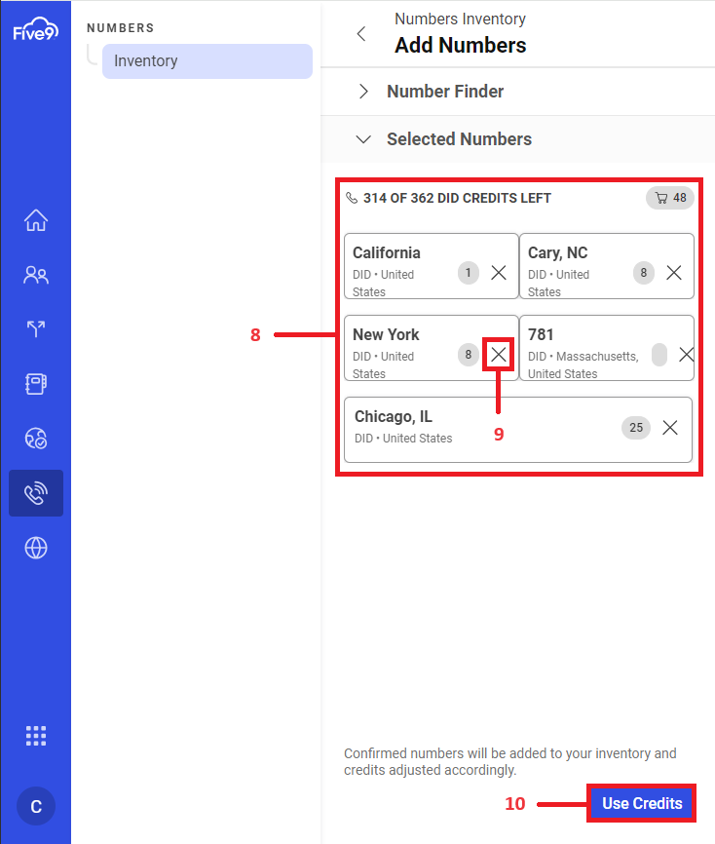This screenshot has width=715, height=844.
Task: Click the New York card title
Action: click(x=386, y=335)
